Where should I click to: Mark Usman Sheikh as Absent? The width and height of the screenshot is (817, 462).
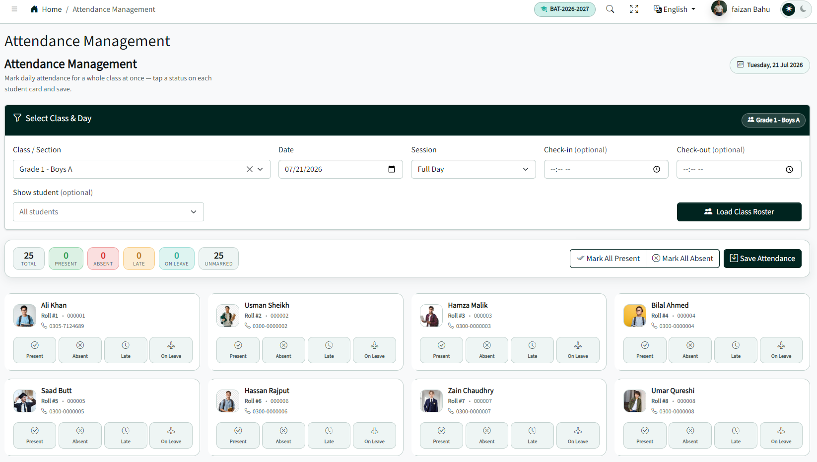(x=283, y=350)
